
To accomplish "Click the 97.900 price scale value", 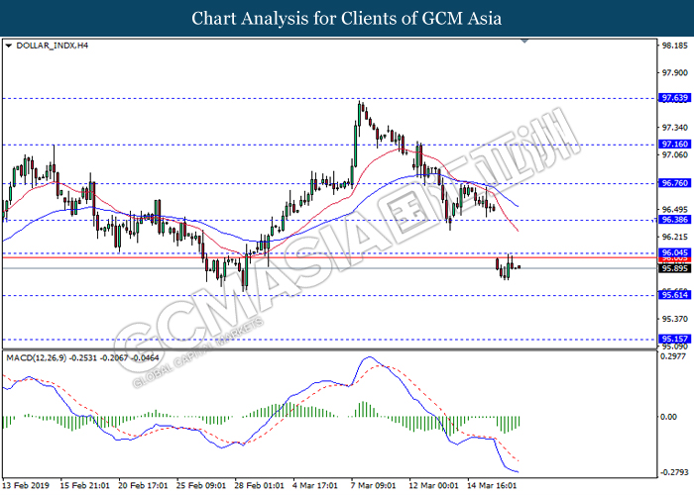I will (x=675, y=73).
